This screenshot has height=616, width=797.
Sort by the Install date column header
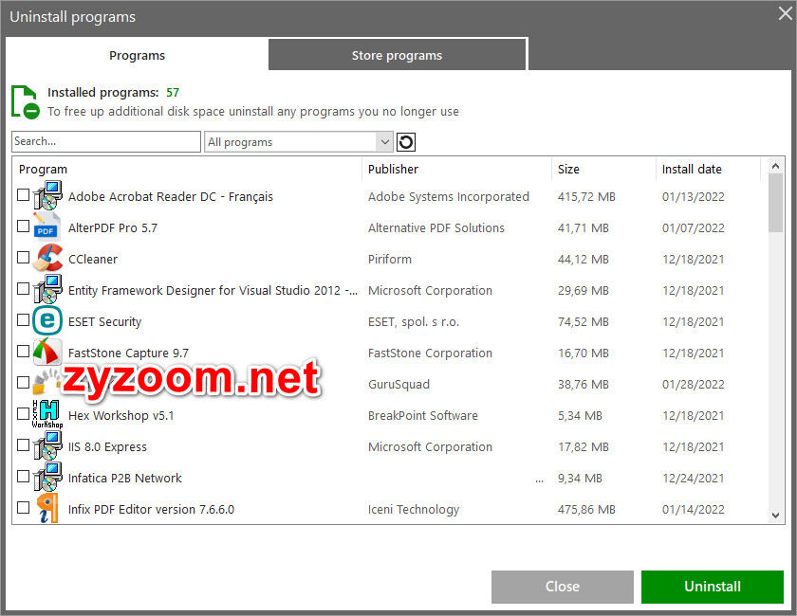(709, 169)
